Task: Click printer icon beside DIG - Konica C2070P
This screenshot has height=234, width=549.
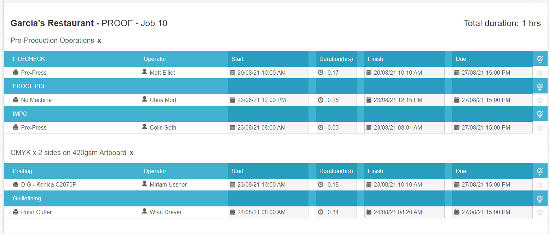Action: coord(16,184)
